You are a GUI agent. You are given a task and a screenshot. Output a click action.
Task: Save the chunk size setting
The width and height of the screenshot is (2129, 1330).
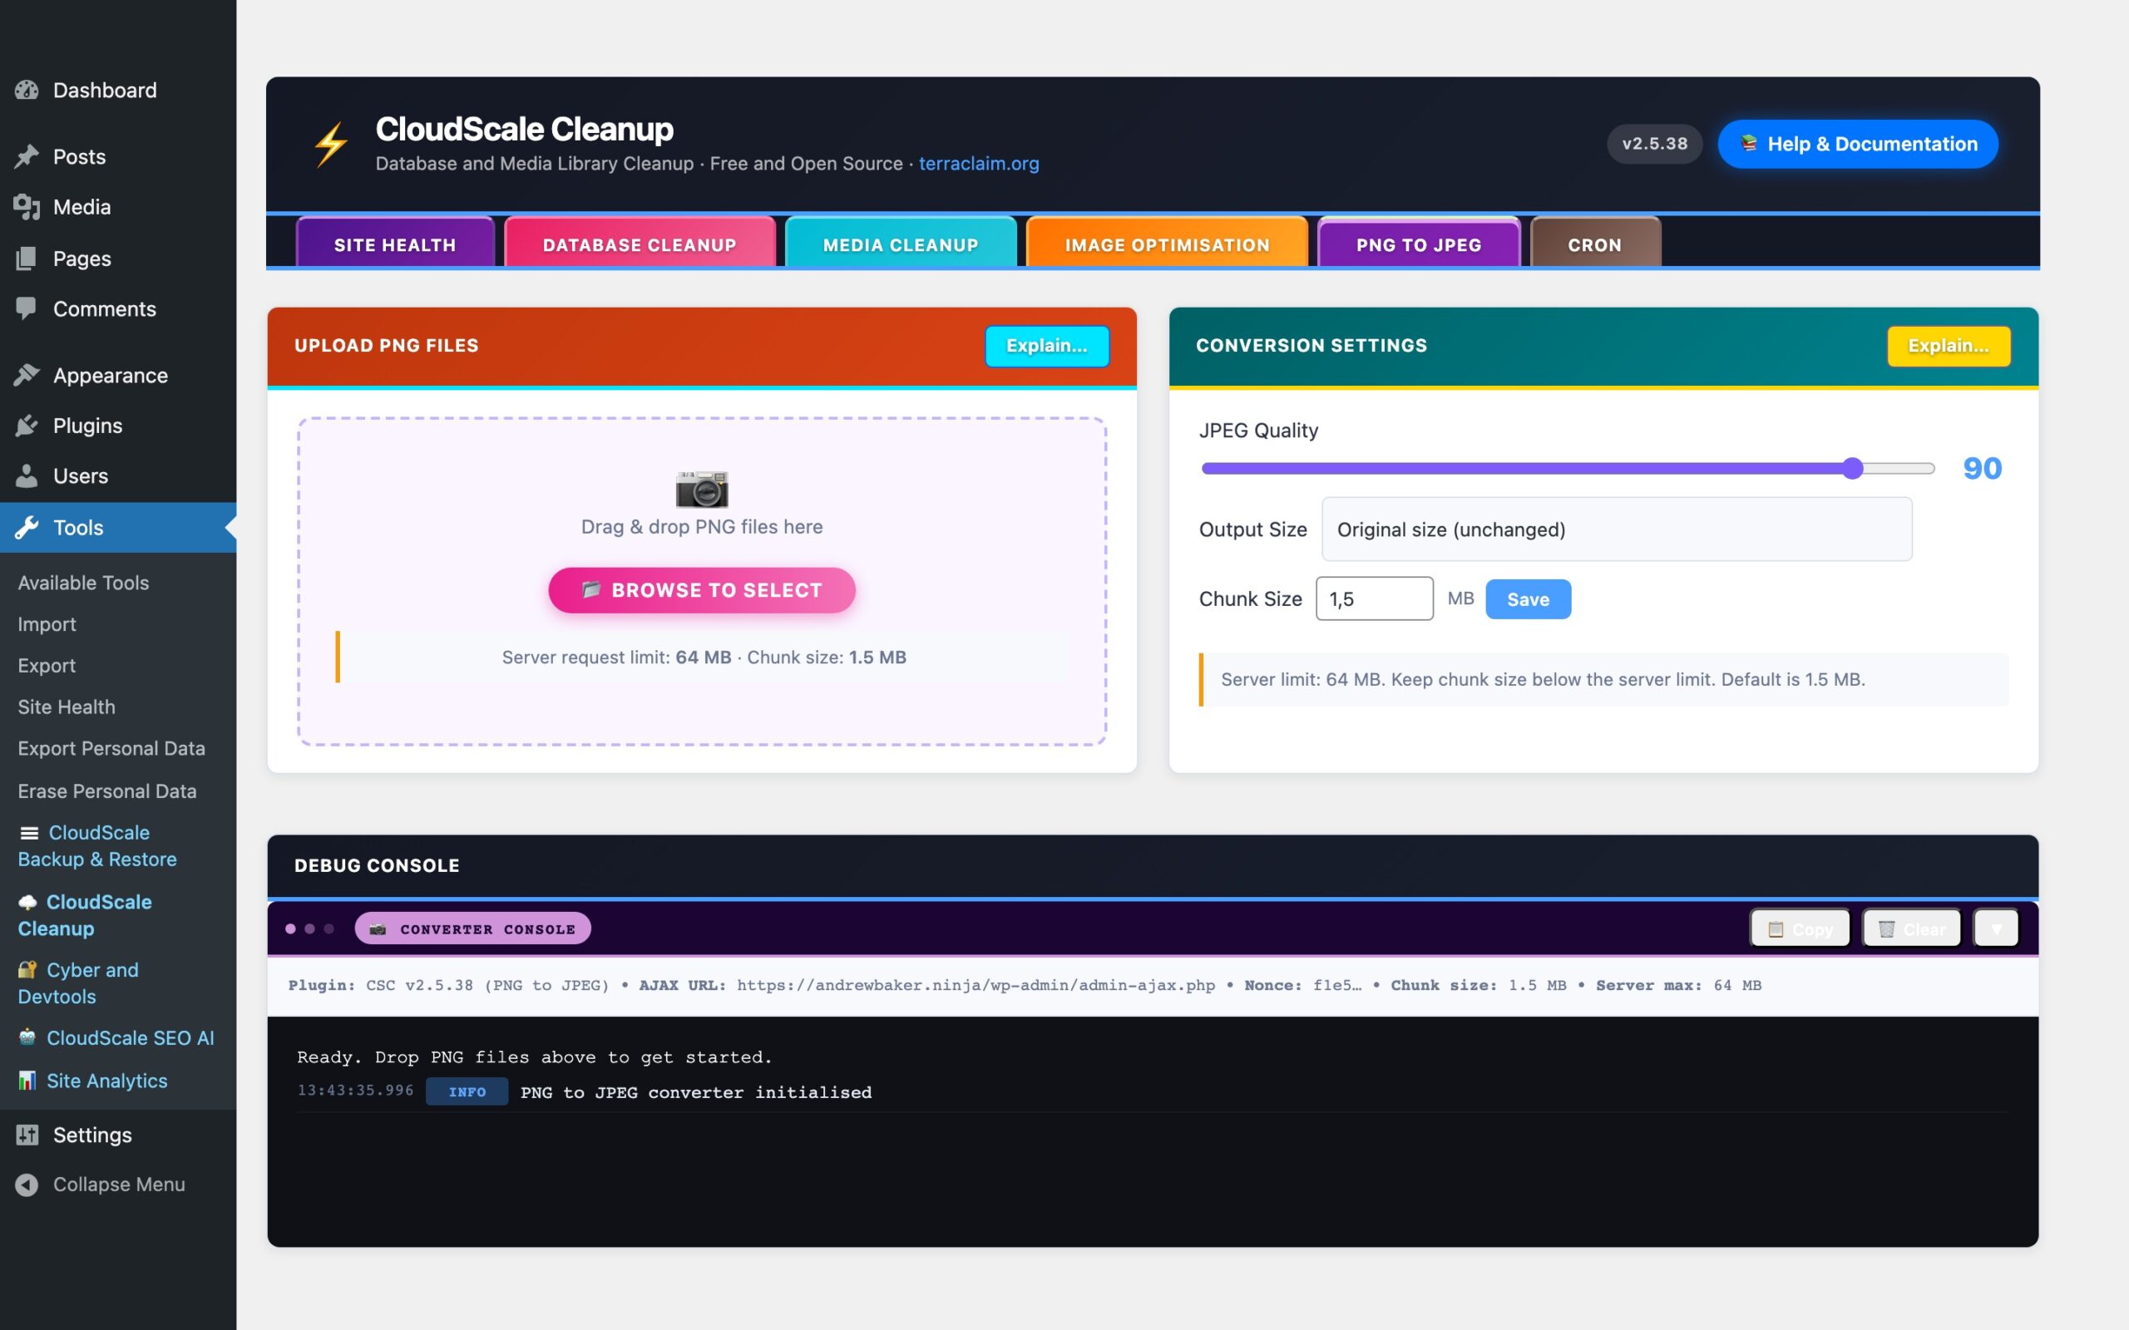pos(1528,599)
